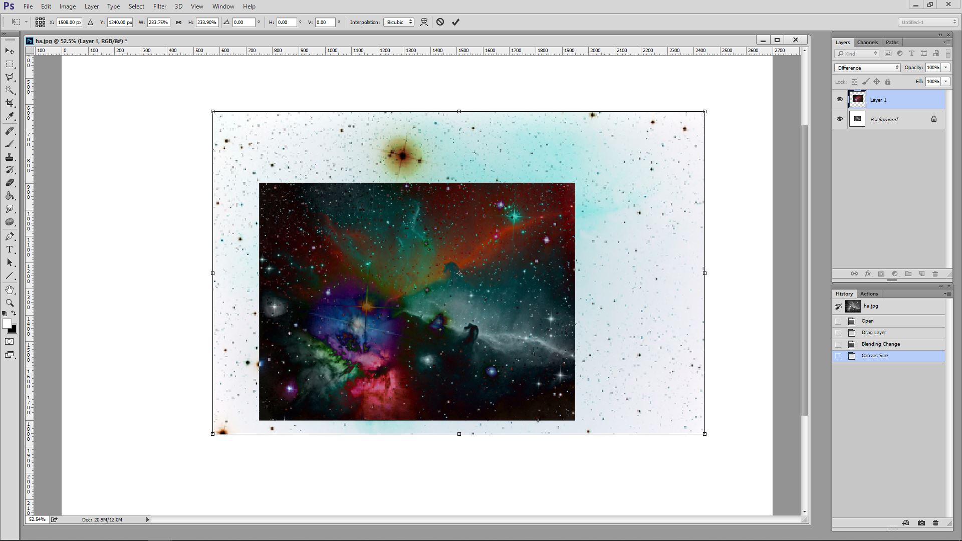Open the Difference blend mode dropdown
The width and height of the screenshot is (962, 541).
(x=867, y=68)
